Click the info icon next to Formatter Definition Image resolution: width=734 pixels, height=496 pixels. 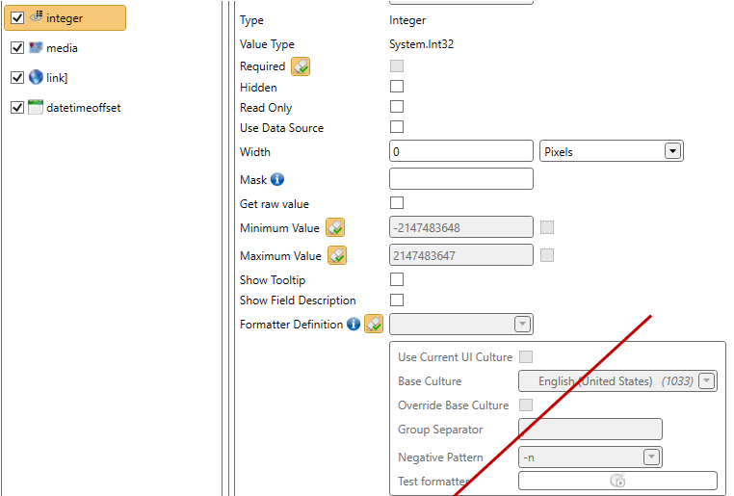click(x=354, y=324)
